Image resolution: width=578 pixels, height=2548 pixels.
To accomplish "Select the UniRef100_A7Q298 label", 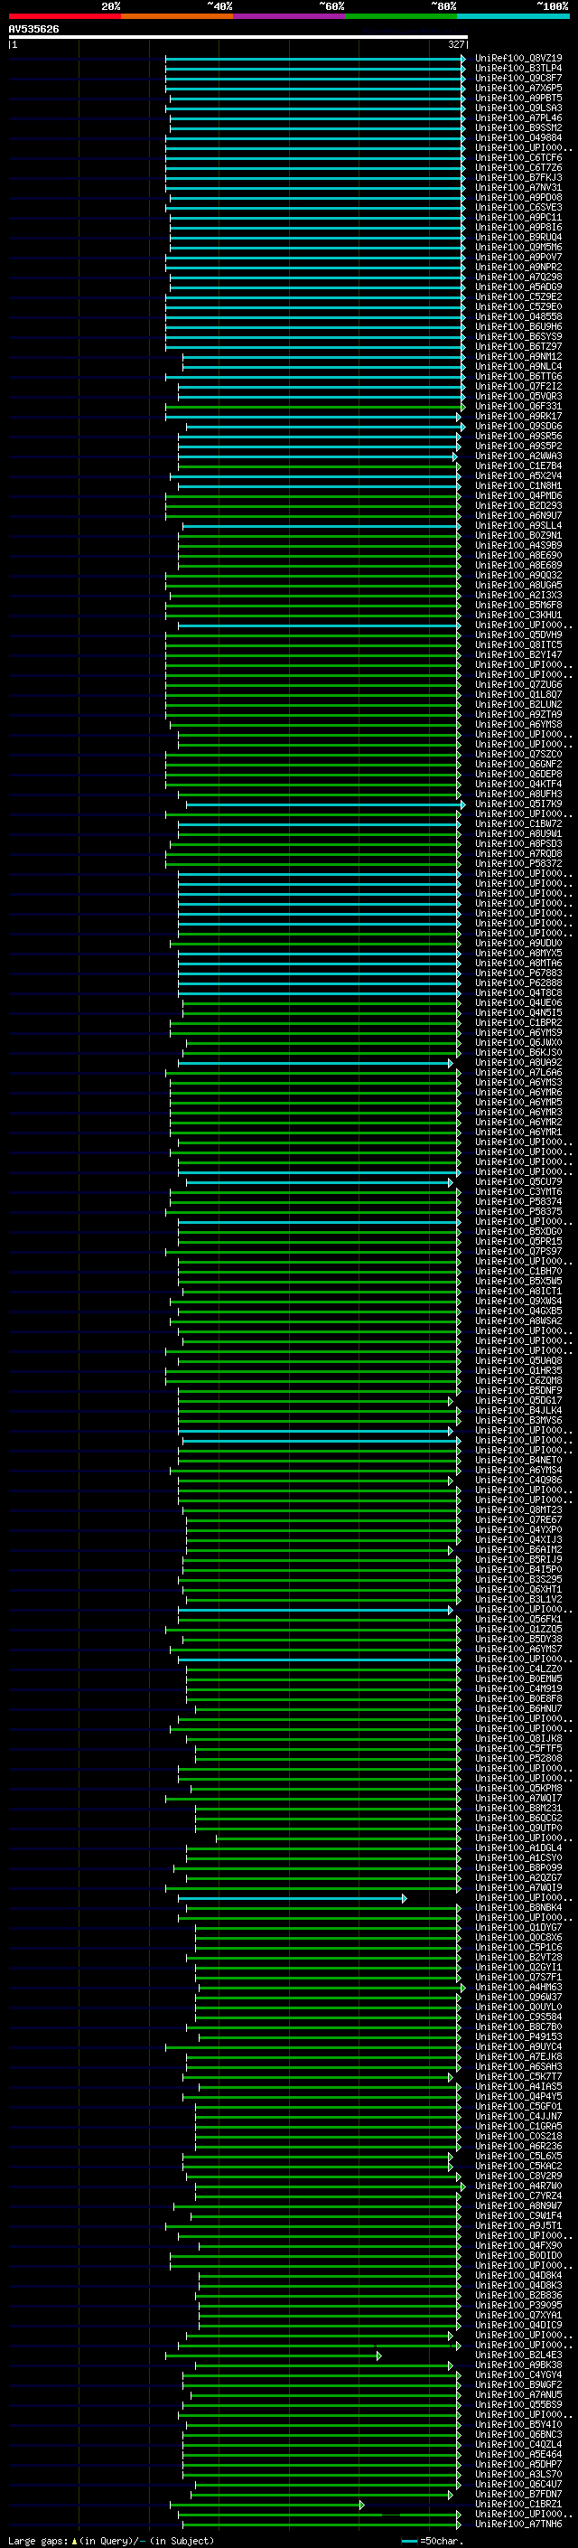I will pos(518,277).
